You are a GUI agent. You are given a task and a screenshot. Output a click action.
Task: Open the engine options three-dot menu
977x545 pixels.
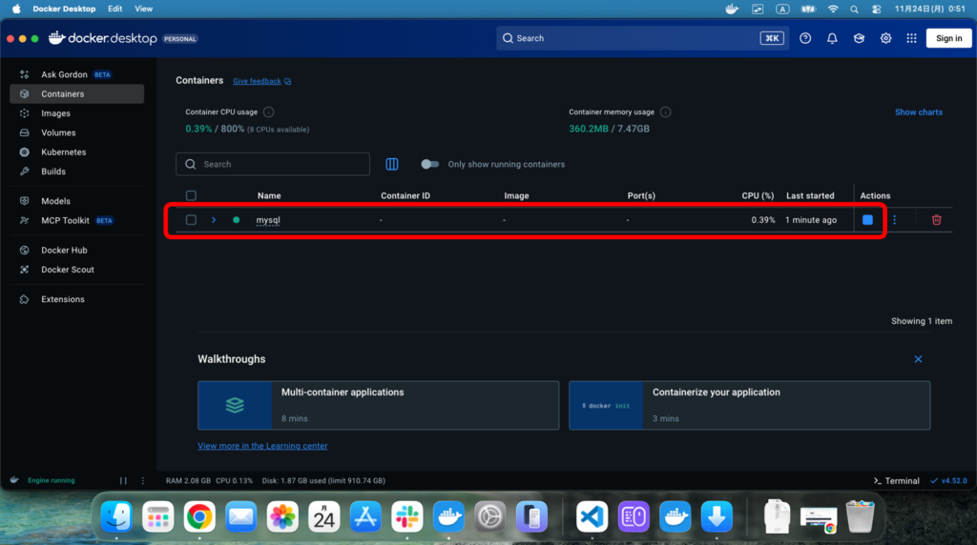(x=143, y=481)
